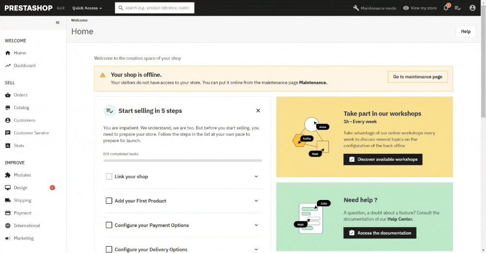Image resolution: width=486 pixels, height=253 pixels.
Task: Check the Link your shop checkbox
Action: tap(109, 176)
